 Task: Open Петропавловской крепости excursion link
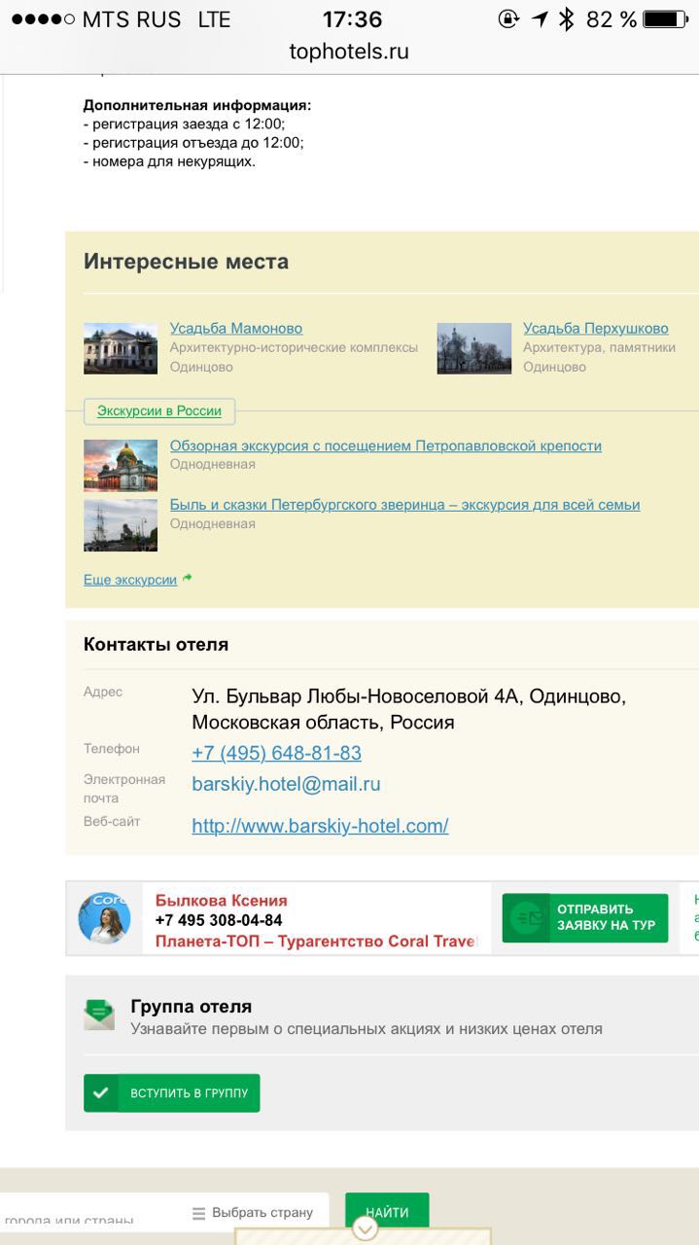(x=385, y=446)
